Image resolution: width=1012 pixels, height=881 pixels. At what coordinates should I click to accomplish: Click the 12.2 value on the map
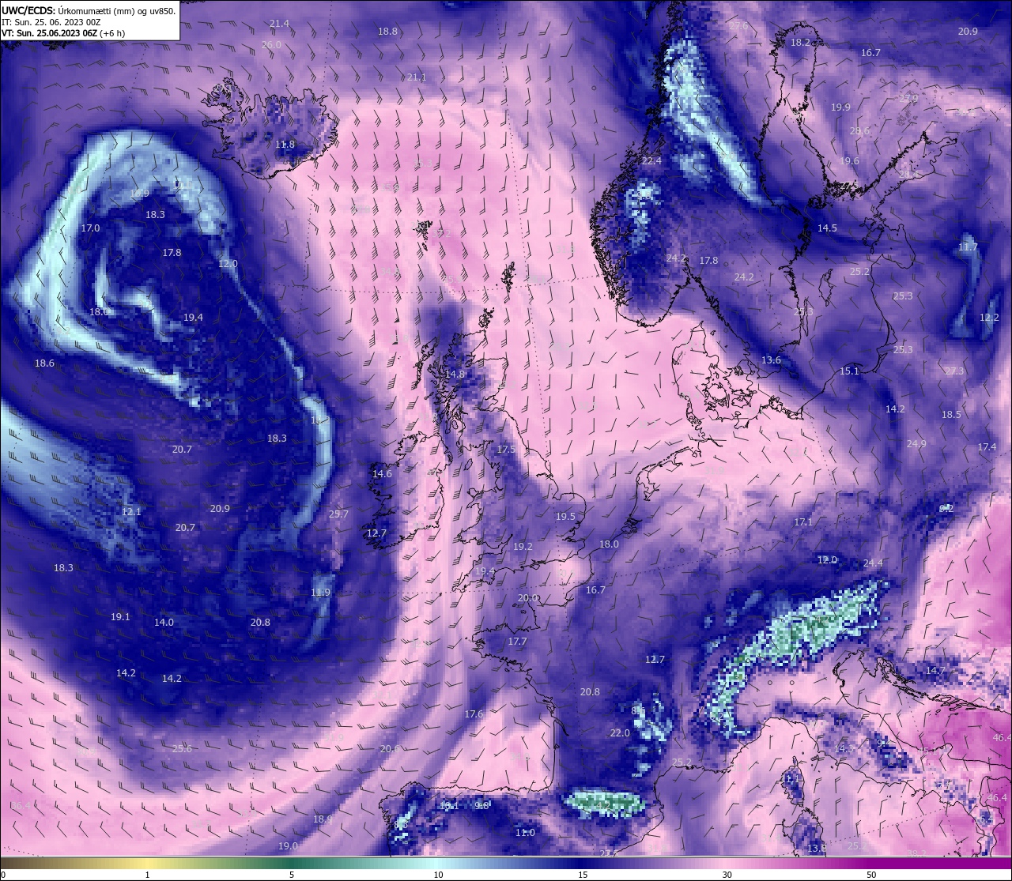tap(989, 317)
